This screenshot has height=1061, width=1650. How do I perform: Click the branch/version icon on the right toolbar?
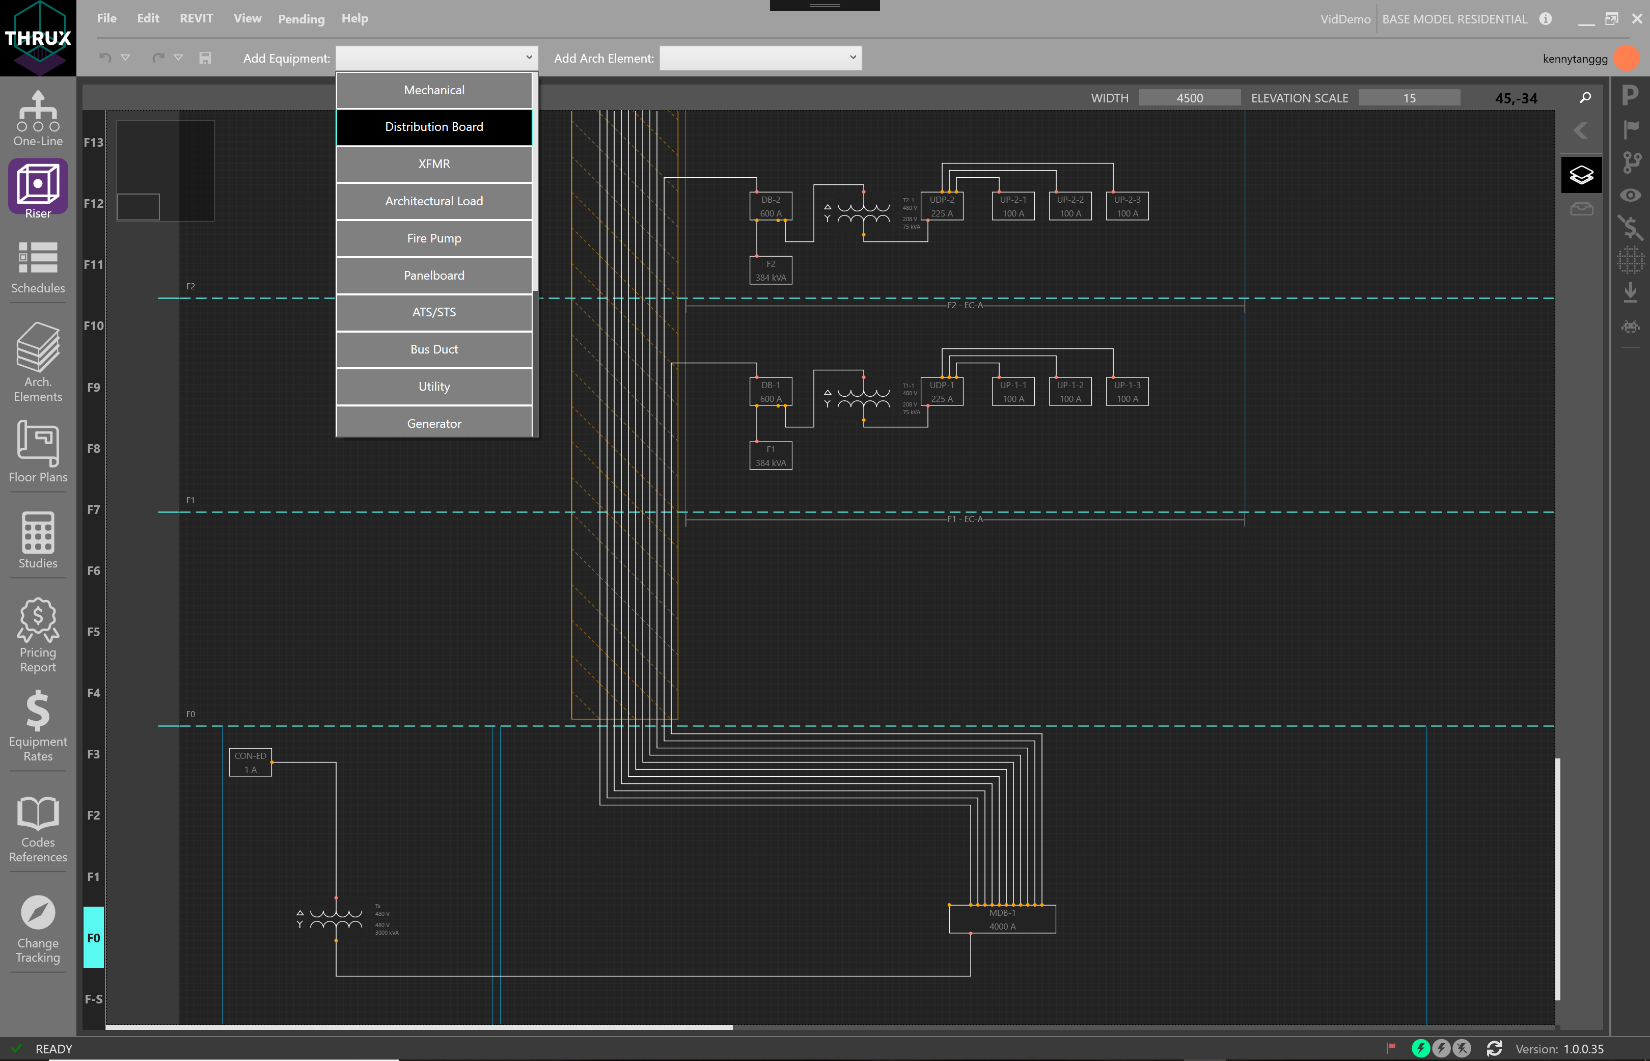point(1631,164)
